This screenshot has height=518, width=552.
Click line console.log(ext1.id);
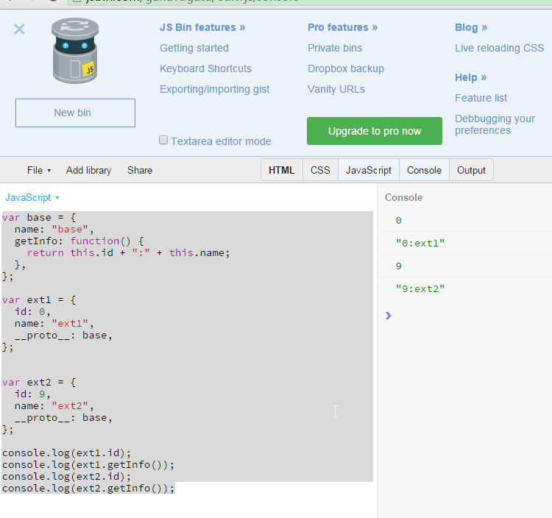click(x=66, y=453)
